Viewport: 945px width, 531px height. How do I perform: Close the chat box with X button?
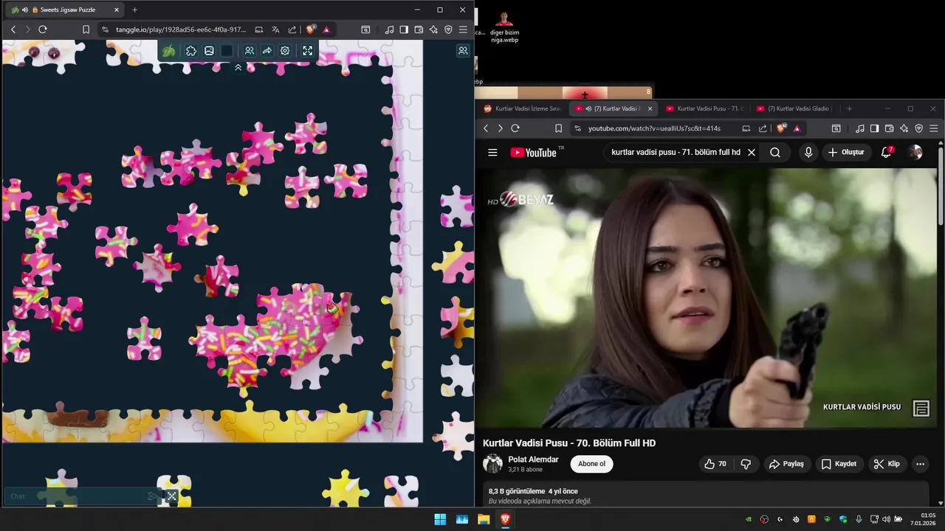coord(172,496)
